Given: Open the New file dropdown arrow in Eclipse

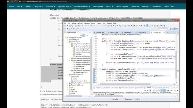Looking at the screenshot, I should [67, 26].
